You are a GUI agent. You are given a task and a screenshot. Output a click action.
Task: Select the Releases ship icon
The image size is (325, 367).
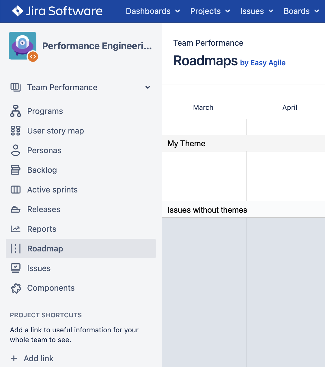click(x=16, y=209)
